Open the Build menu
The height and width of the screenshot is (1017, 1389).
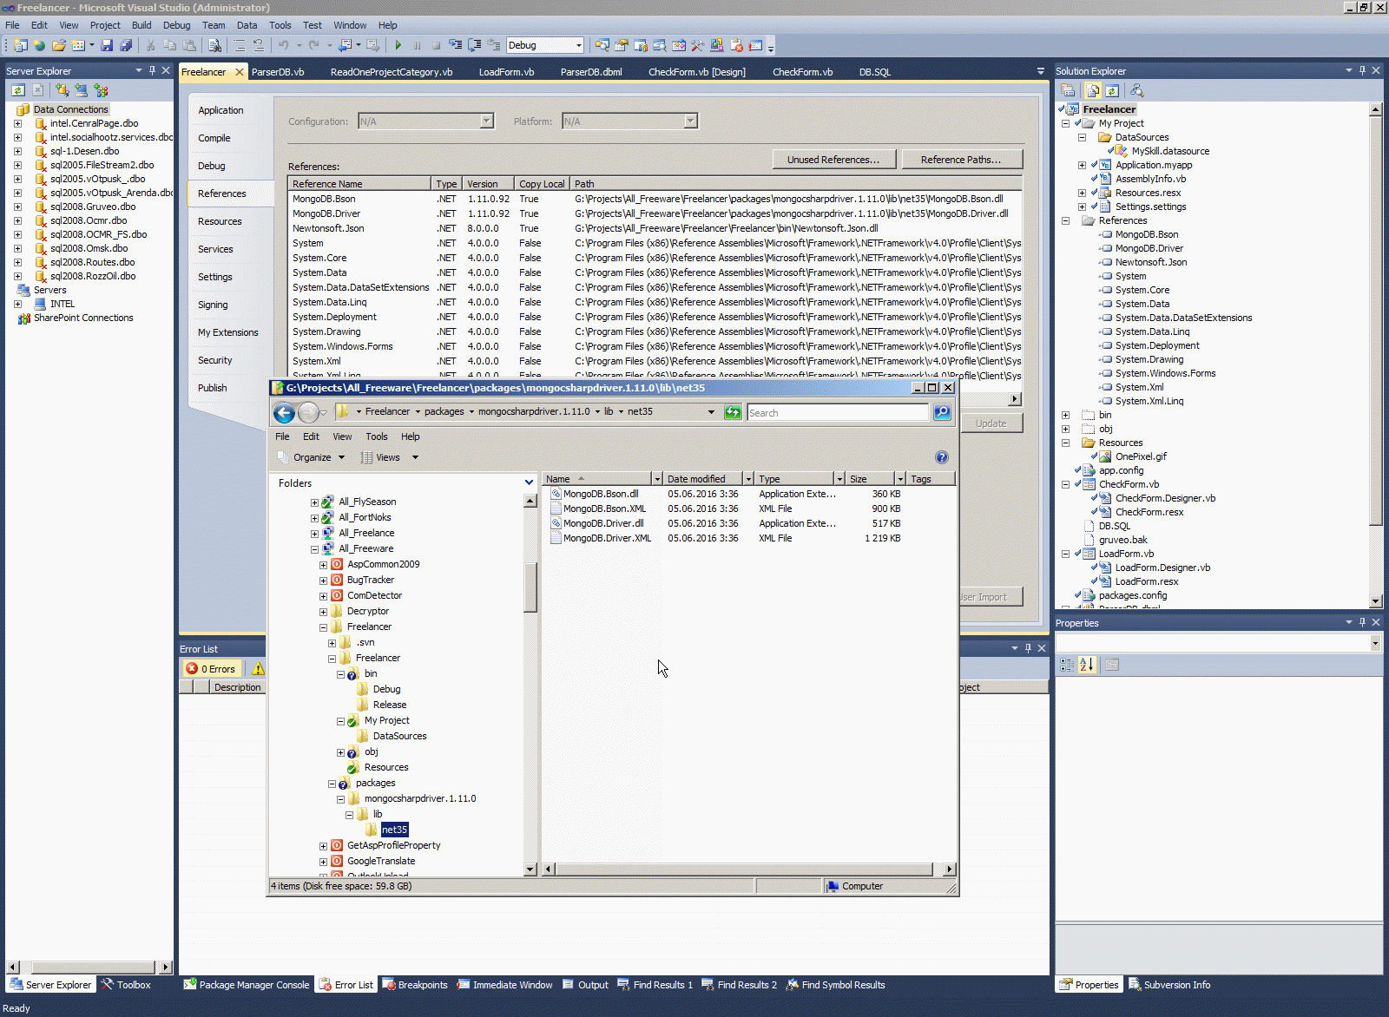tap(142, 25)
